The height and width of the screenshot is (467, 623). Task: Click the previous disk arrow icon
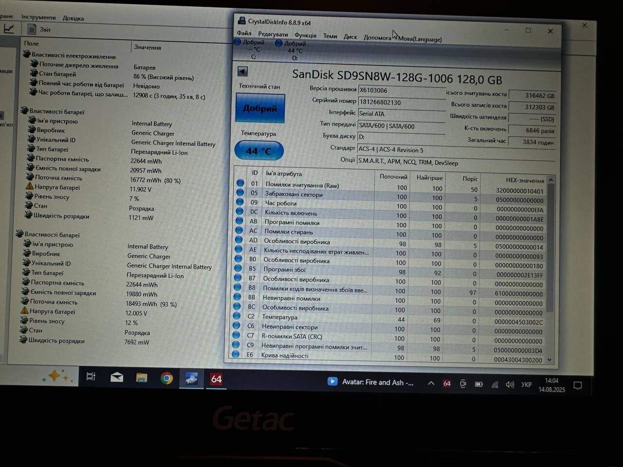[x=242, y=72]
